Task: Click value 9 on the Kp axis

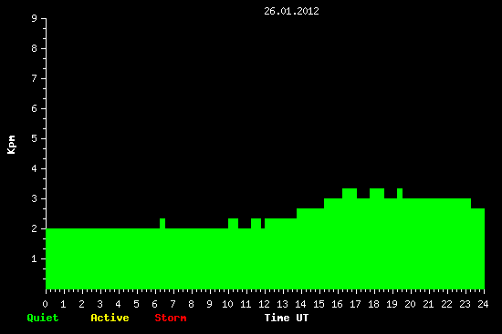Action: click(x=35, y=18)
